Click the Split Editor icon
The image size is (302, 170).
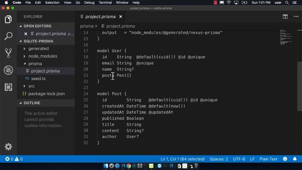pyautogui.click(x=285, y=17)
